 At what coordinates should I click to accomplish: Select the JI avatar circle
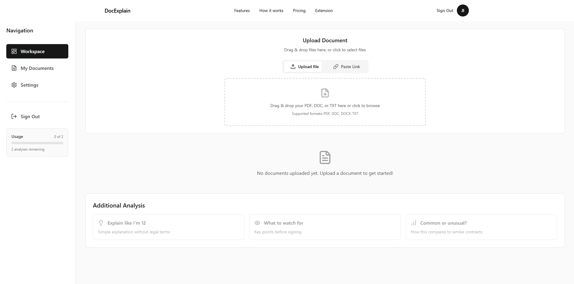tap(463, 10)
